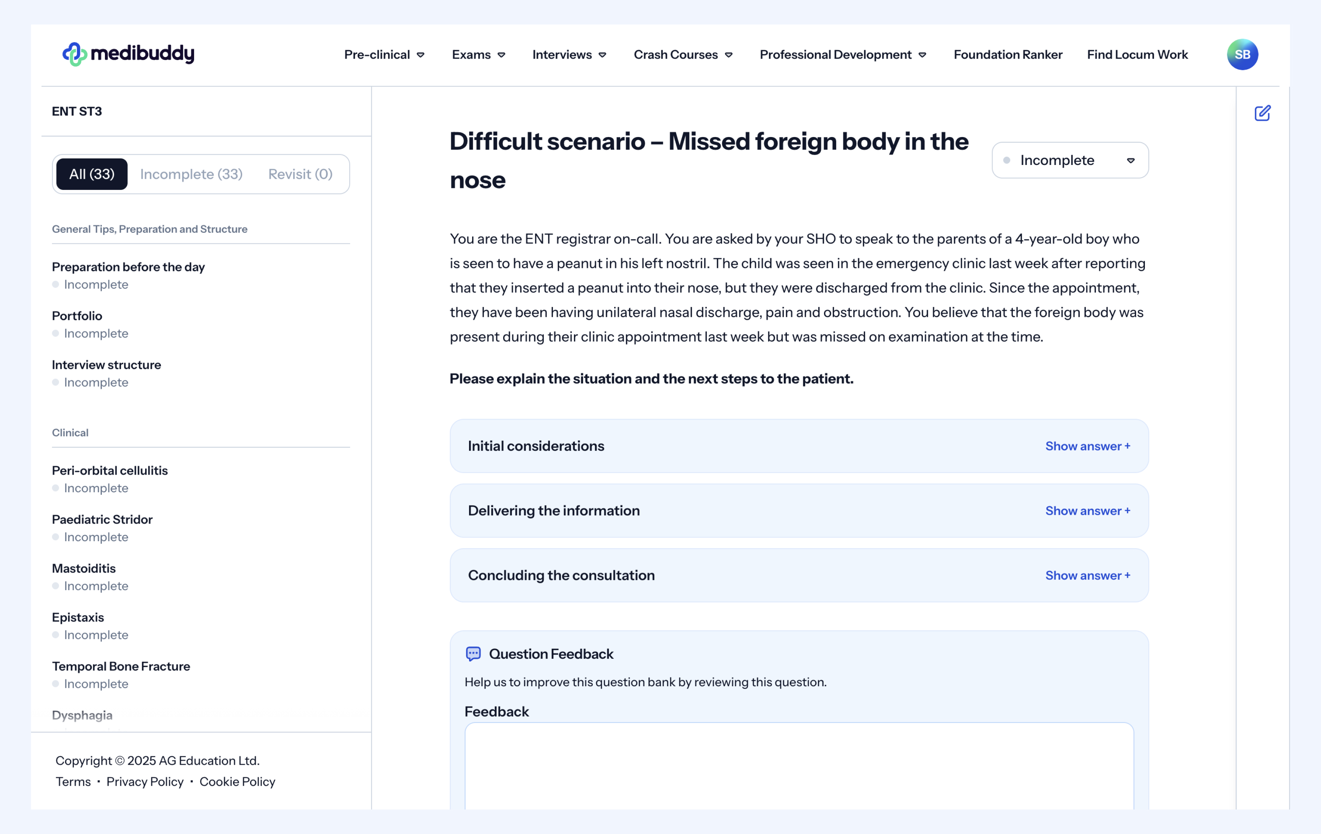Show answer for Delivering the information
Viewport: 1321px width, 834px height.
(x=1087, y=511)
